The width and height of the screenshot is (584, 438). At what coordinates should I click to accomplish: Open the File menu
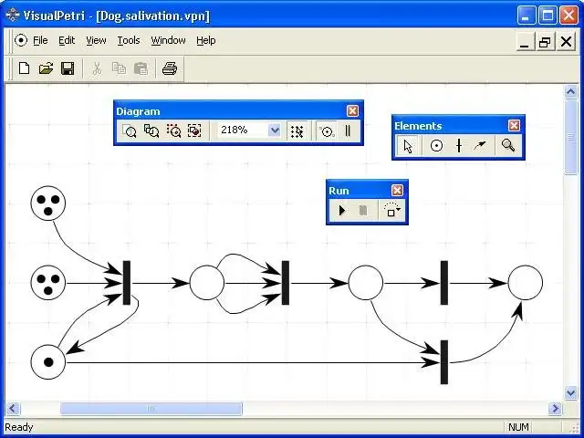tap(40, 40)
